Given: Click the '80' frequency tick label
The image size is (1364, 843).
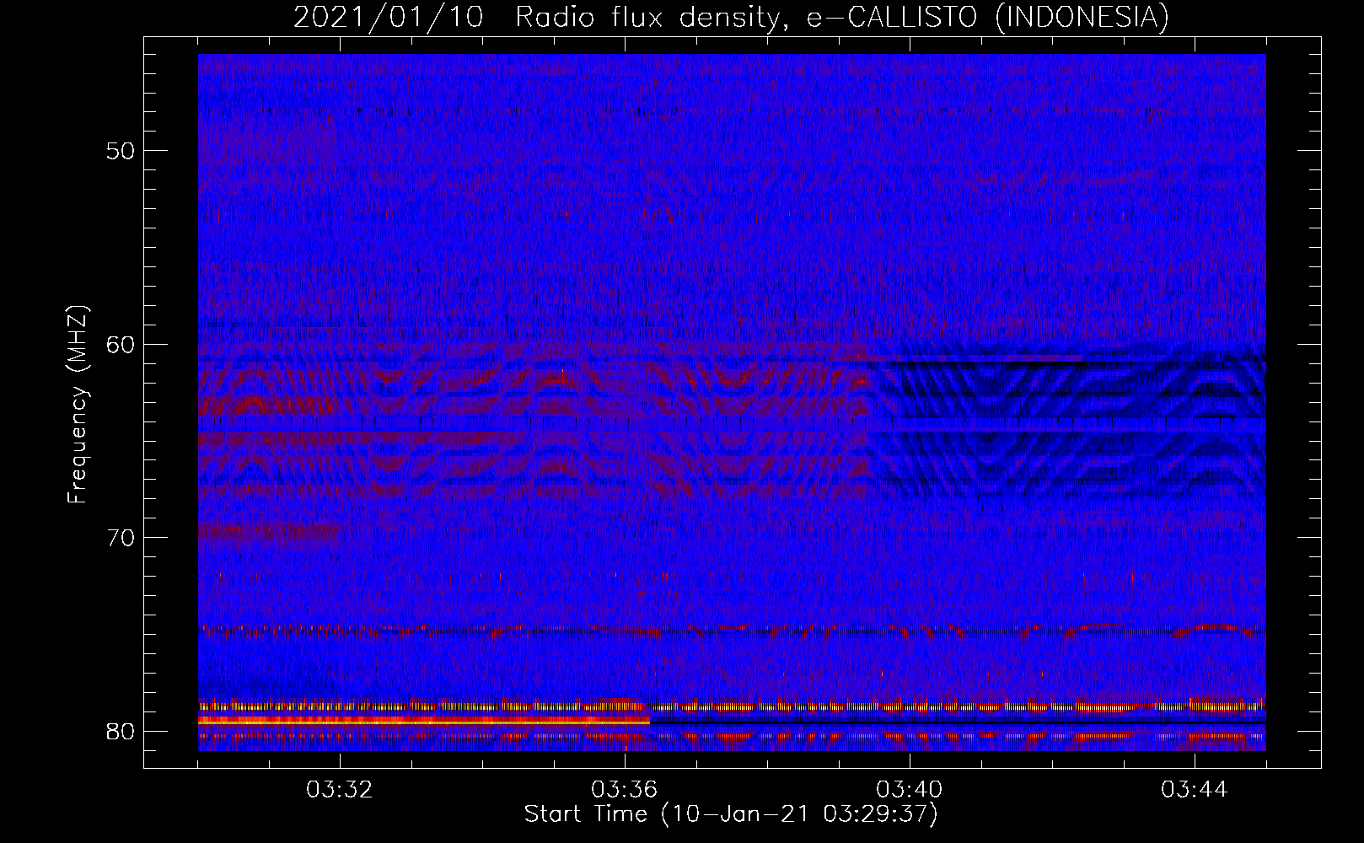Looking at the screenshot, I should pos(121,731).
